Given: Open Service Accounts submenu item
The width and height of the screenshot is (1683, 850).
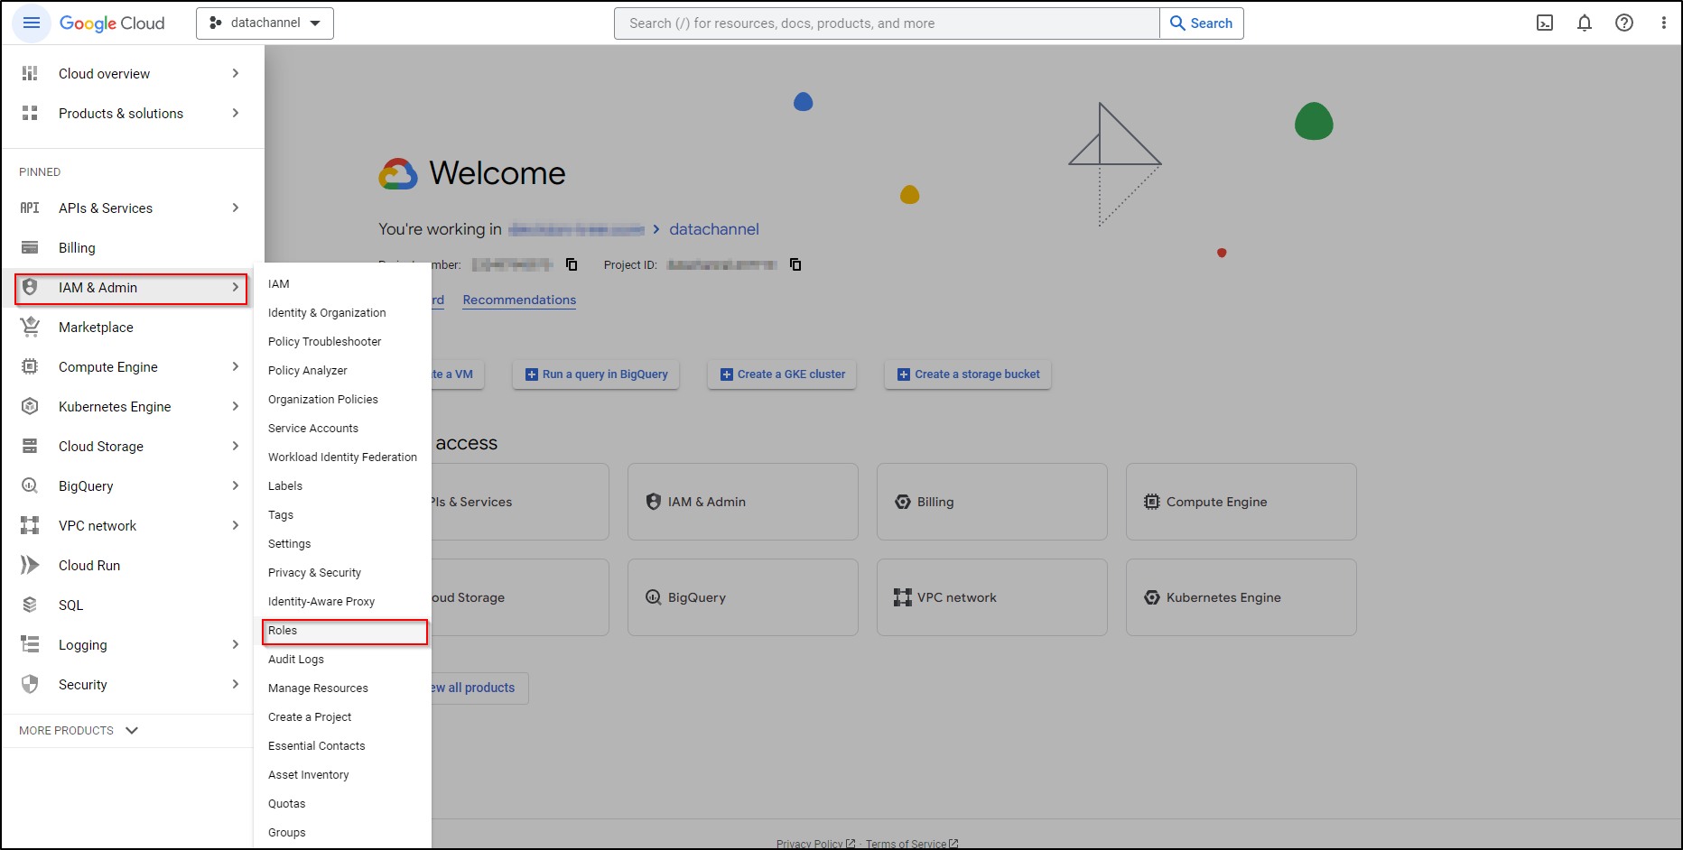Looking at the screenshot, I should point(342,428).
